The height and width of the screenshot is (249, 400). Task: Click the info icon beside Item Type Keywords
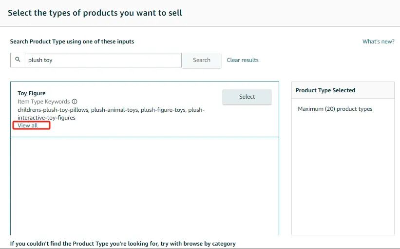pos(75,102)
